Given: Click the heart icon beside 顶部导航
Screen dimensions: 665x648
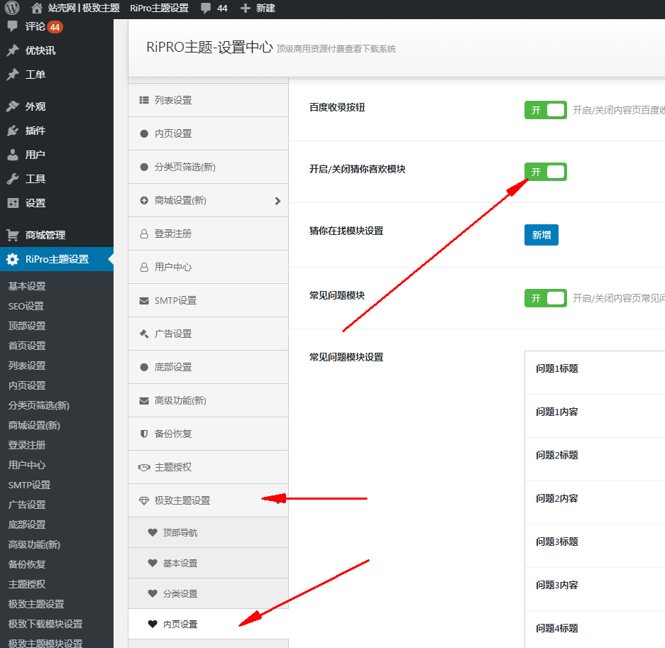Looking at the screenshot, I should point(153,532).
